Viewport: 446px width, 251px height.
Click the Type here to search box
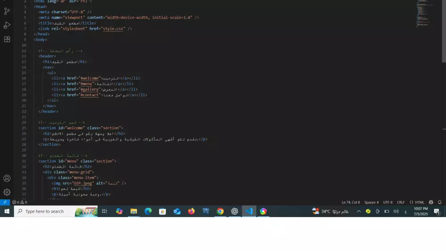[56, 211]
